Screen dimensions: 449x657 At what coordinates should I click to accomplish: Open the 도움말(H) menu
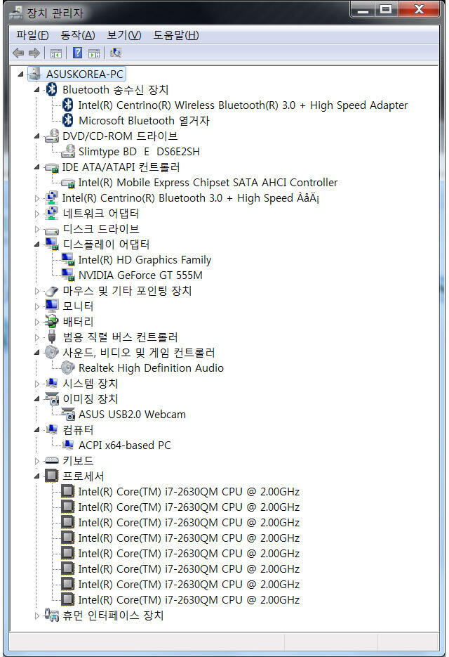[176, 35]
